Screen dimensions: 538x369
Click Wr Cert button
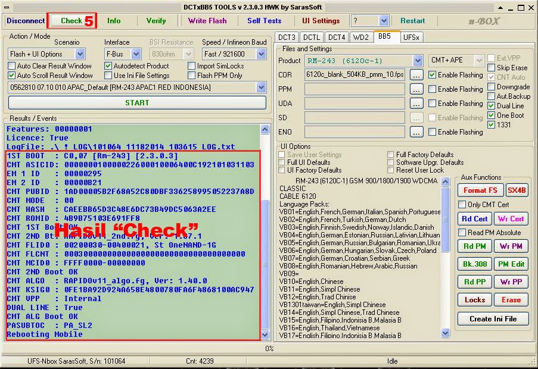(511, 218)
